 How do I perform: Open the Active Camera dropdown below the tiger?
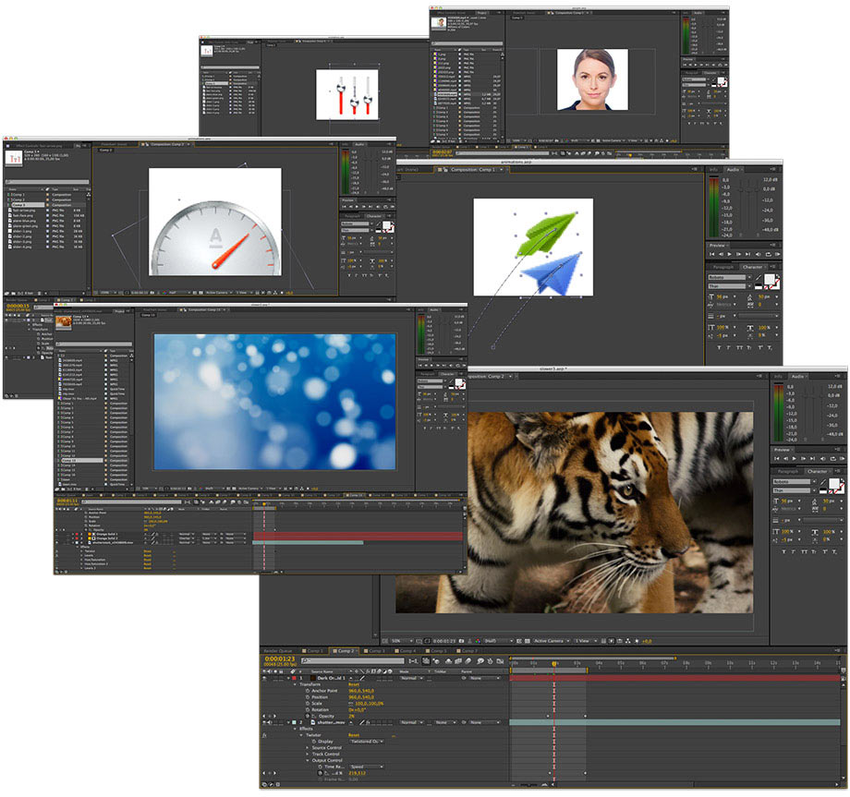[548, 640]
